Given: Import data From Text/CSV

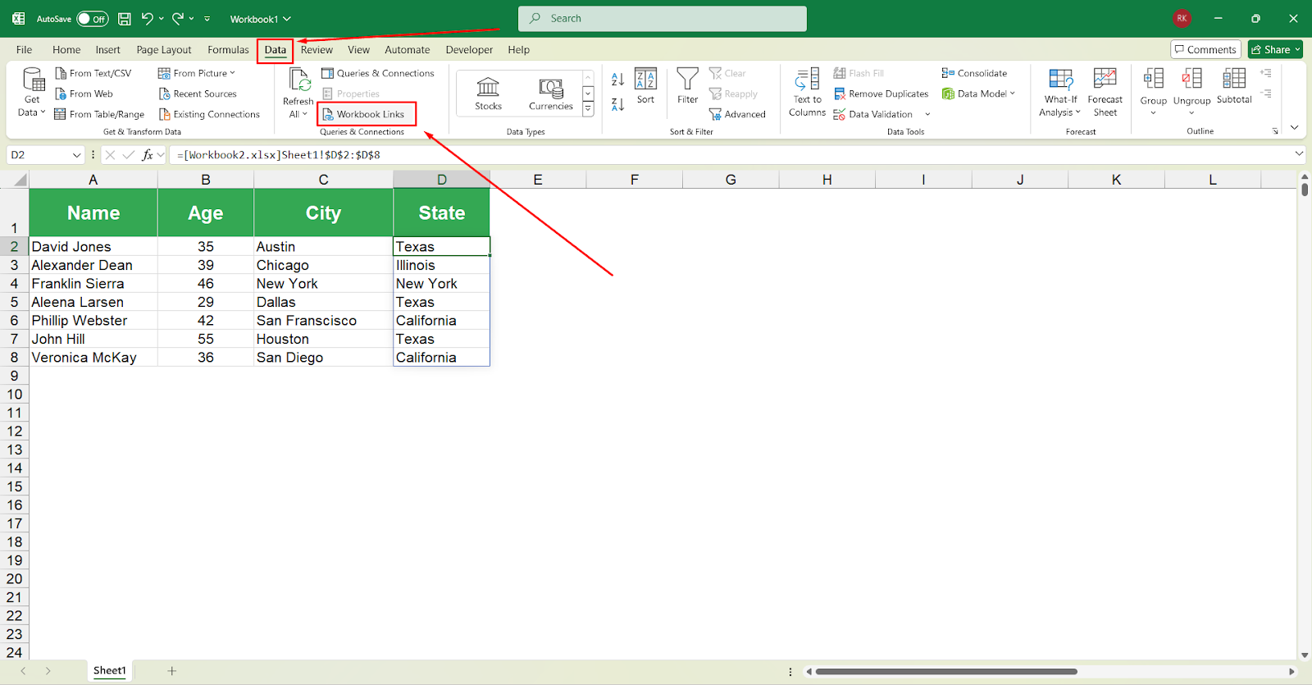Looking at the screenshot, I should (x=93, y=73).
